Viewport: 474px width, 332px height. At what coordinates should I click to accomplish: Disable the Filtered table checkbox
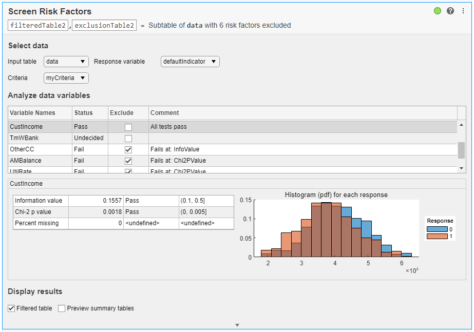coord(11,308)
